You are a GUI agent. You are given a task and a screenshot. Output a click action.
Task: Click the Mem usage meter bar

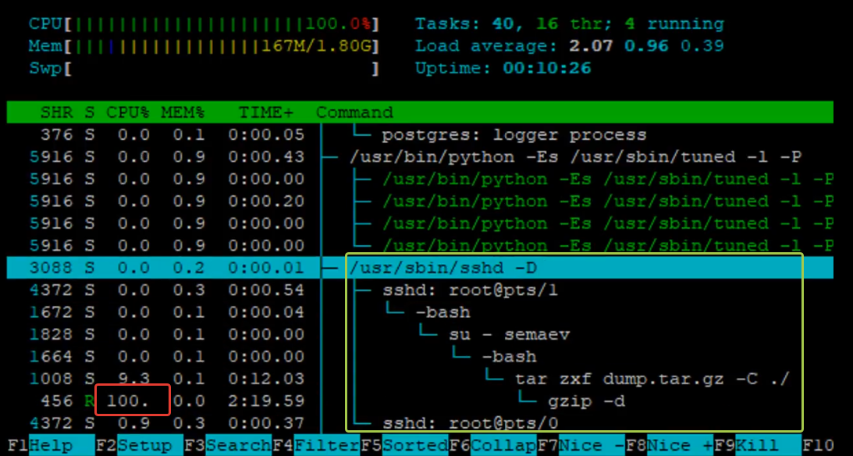204,46
